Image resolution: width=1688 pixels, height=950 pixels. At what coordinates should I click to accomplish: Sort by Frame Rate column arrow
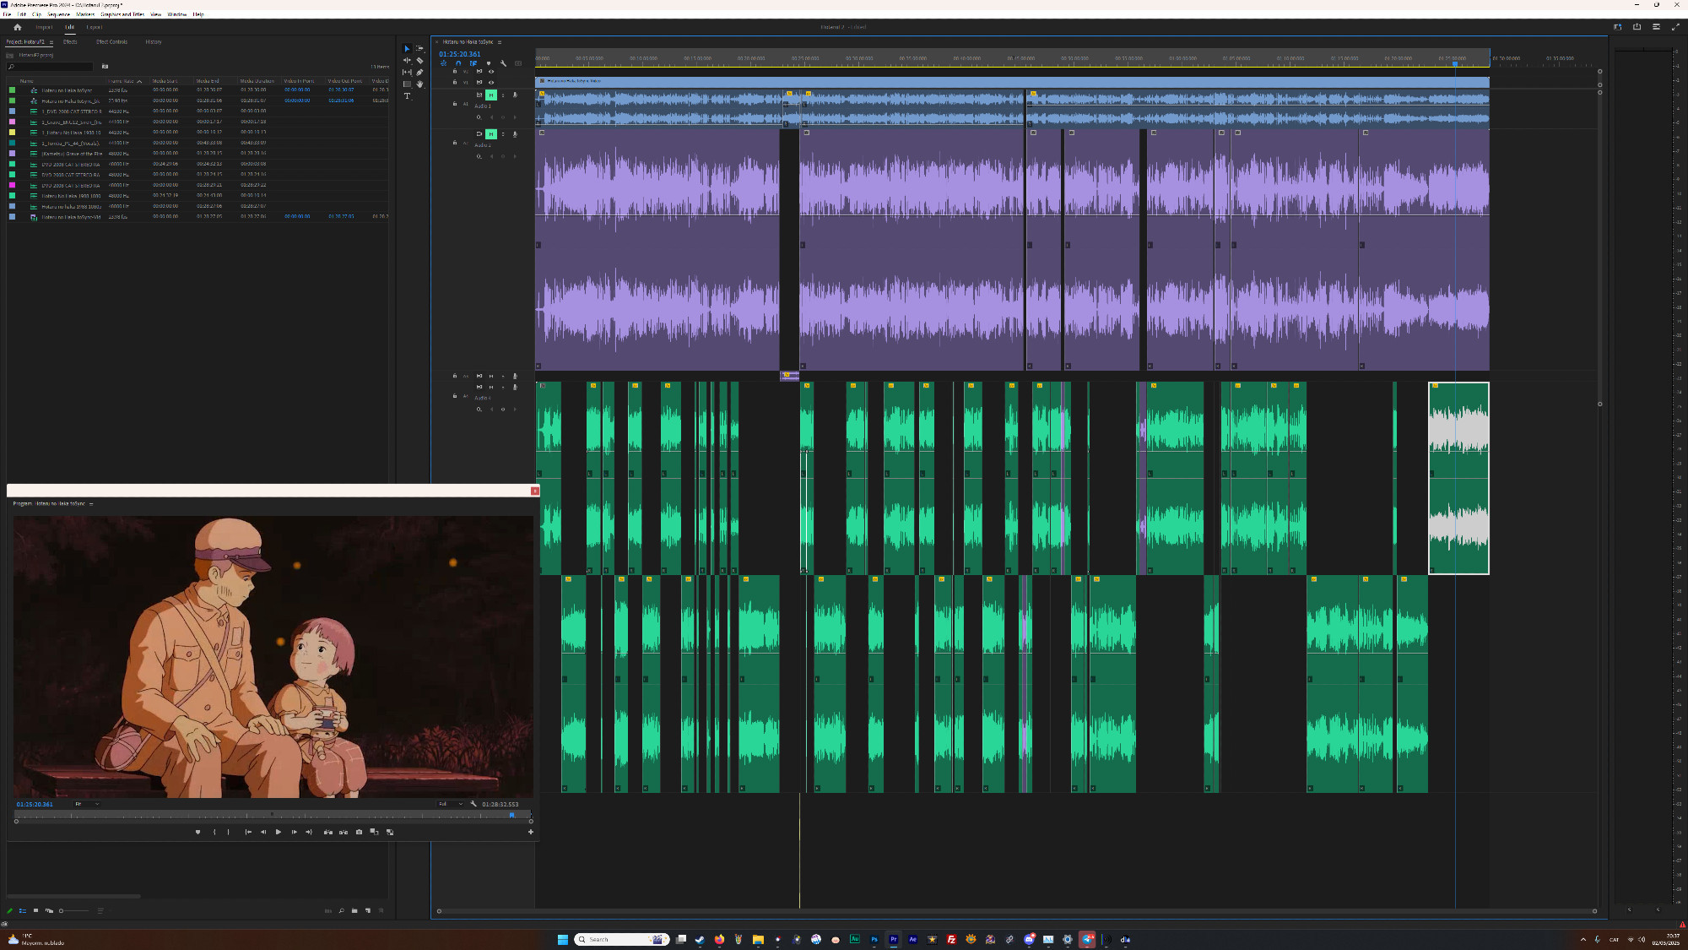pyautogui.click(x=140, y=81)
